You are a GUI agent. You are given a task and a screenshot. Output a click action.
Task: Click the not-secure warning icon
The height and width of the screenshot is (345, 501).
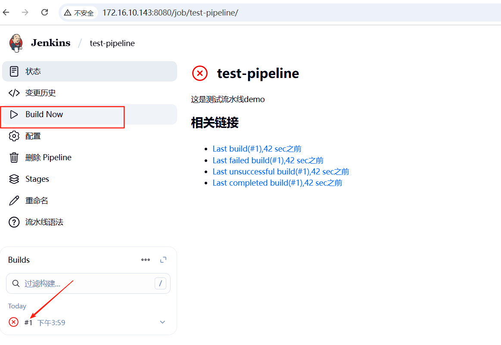tap(68, 13)
